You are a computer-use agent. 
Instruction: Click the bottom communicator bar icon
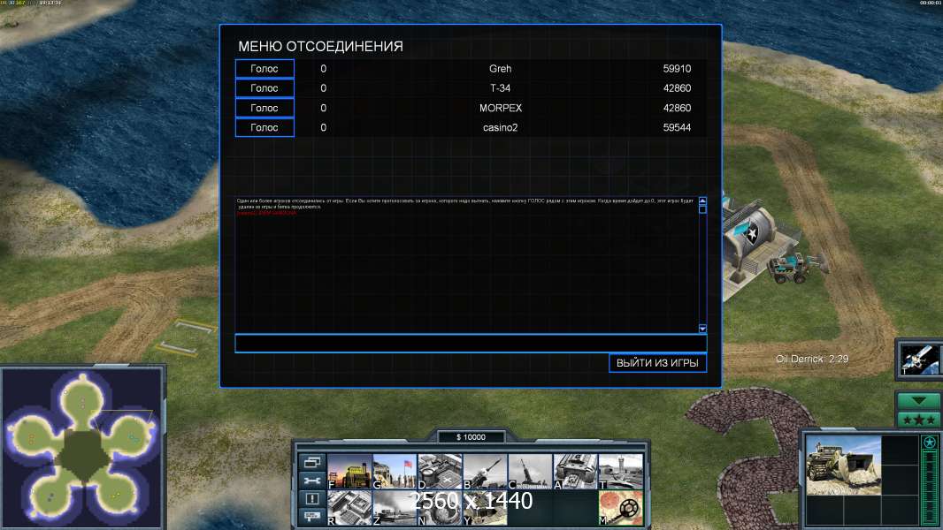(312, 516)
